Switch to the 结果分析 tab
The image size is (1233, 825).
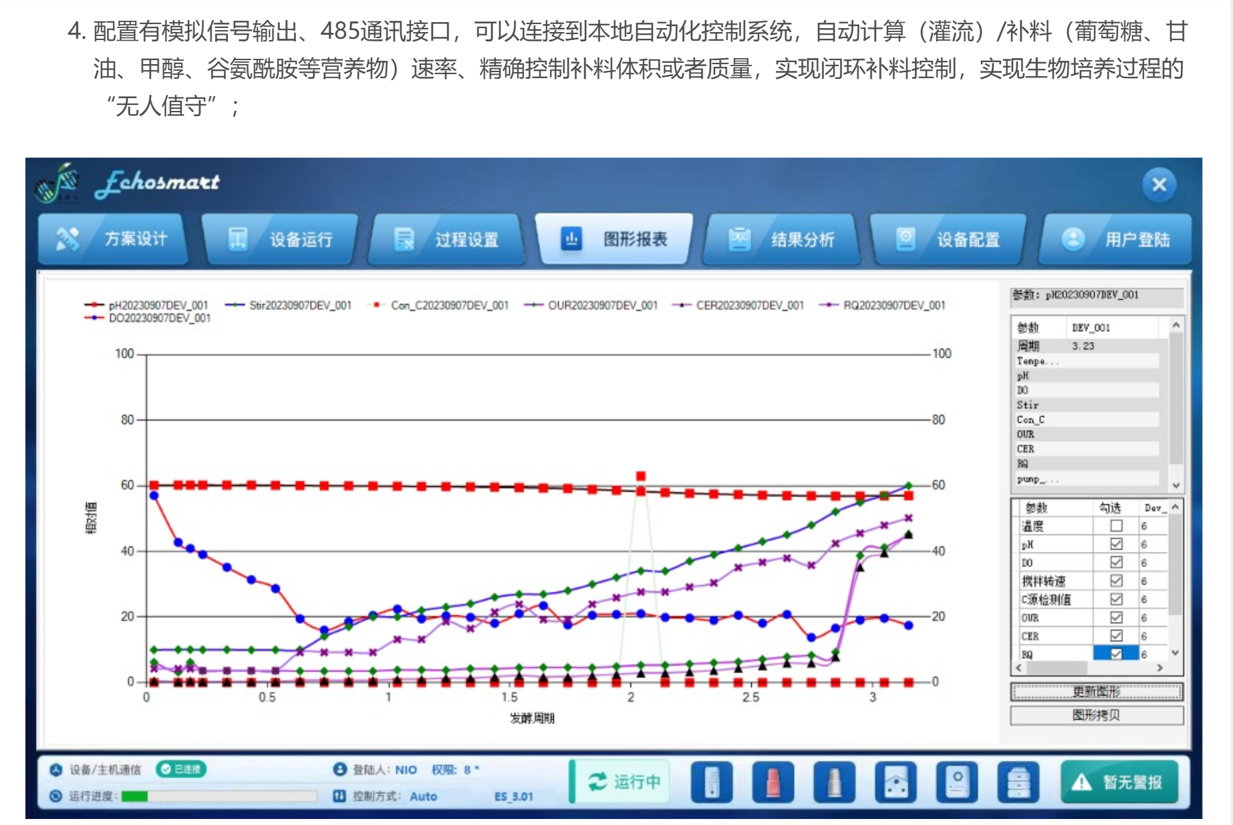click(x=782, y=239)
